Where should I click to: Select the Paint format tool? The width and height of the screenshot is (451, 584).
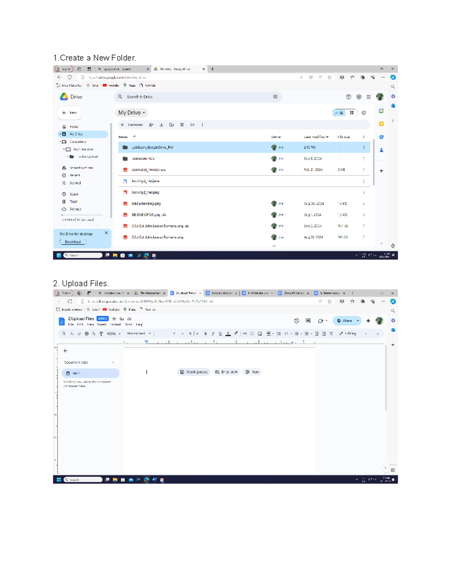coord(100,333)
